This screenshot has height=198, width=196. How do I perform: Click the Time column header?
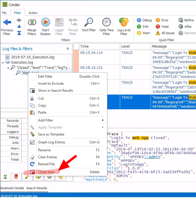click(99, 46)
